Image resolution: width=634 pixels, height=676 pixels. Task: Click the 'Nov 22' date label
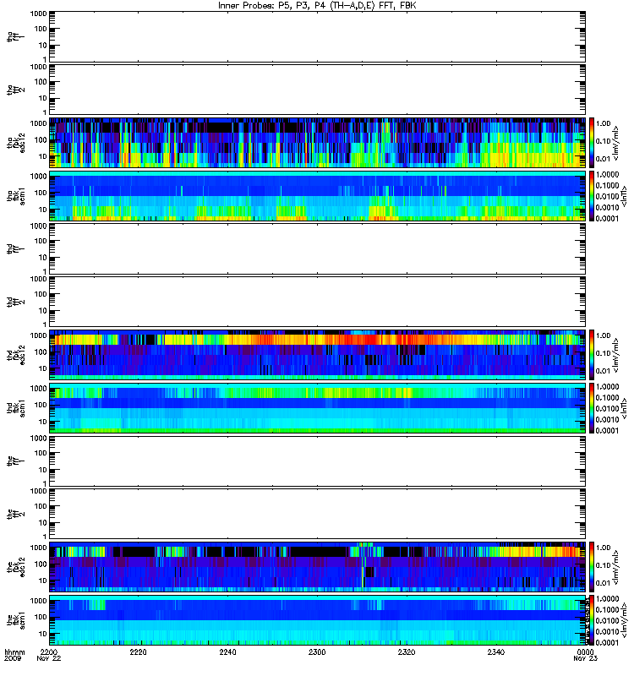[49, 658]
